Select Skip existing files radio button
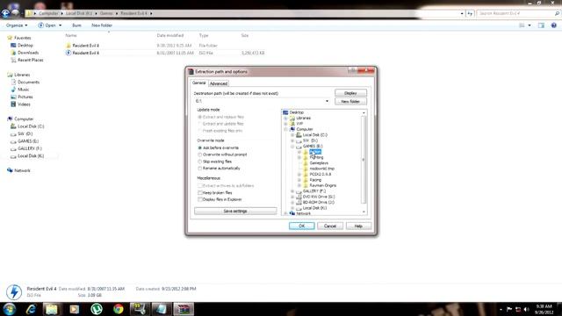This screenshot has height=316, width=562. click(x=200, y=162)
